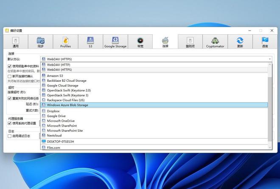Click the drive icon beside Amazon S3

44,75
